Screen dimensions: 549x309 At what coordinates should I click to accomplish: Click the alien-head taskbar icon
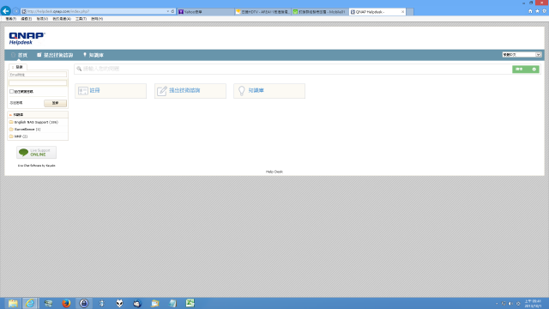coord(119,303)
